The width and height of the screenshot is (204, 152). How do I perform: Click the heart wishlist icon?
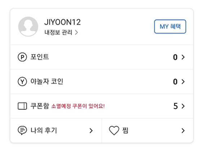click(x=114, y=130)
